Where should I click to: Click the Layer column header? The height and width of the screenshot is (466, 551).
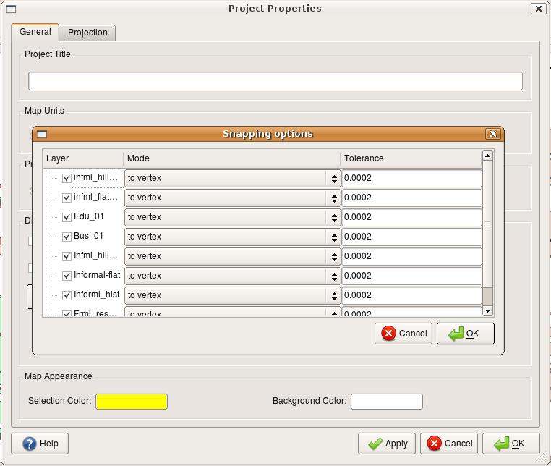click(83, 158)
